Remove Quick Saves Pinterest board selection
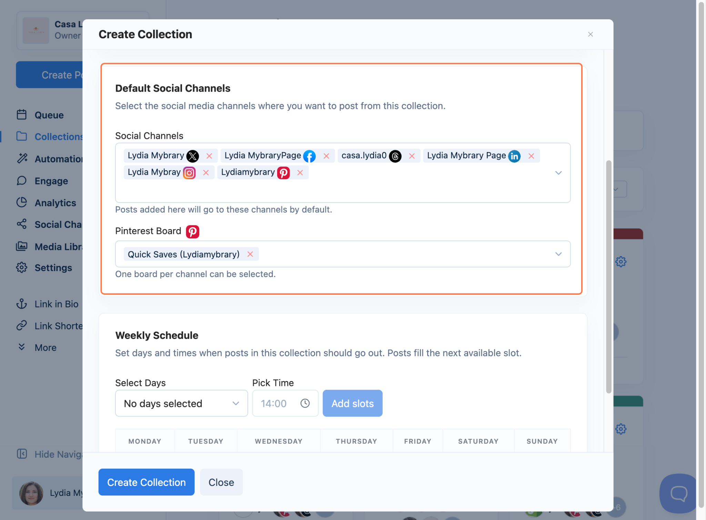The width and height of the screenshot is (706, 520). coord(250,254)
